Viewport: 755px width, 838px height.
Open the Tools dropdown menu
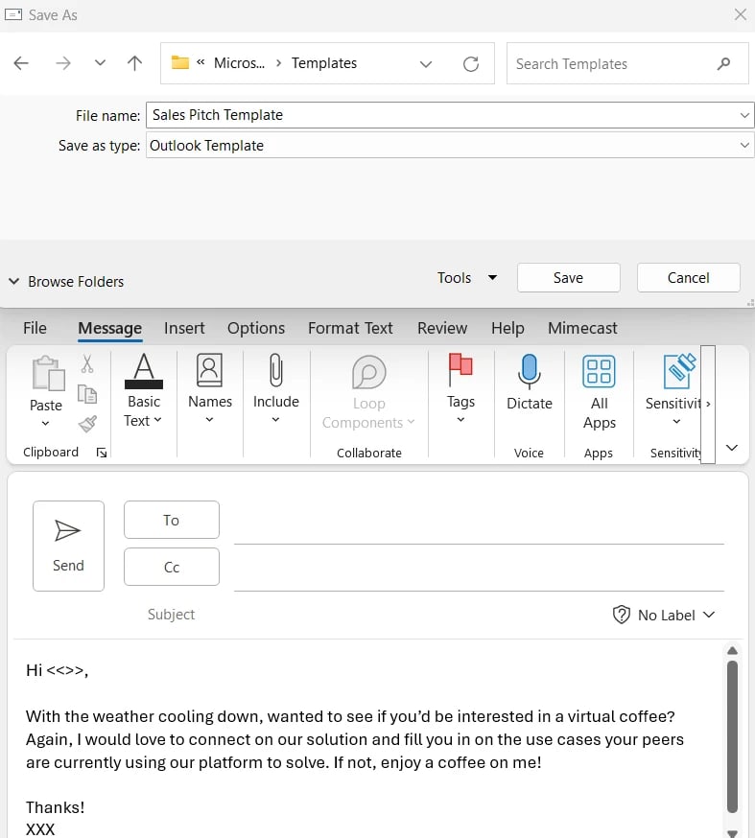click(467, 278)
